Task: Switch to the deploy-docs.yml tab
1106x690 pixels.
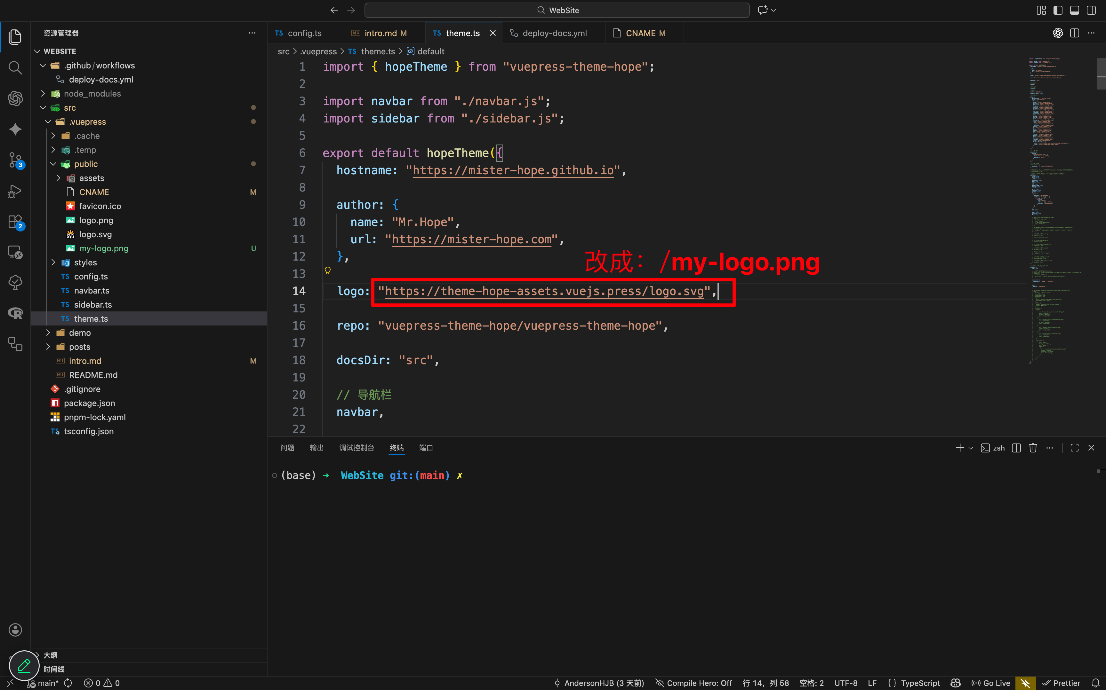Action: click(553, 33)
